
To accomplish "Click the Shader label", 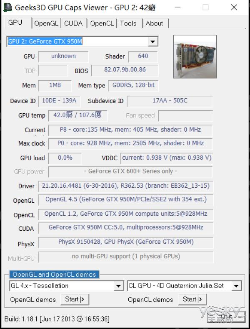I will coord(115,56).
